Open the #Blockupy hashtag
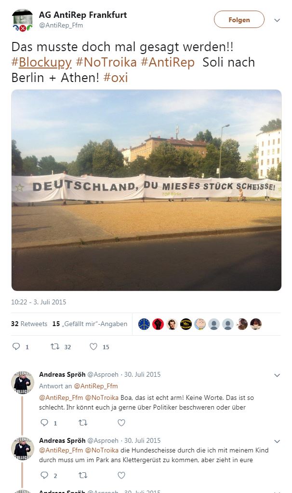The width and height of the screenshot is (292, 493). (41, 62)
